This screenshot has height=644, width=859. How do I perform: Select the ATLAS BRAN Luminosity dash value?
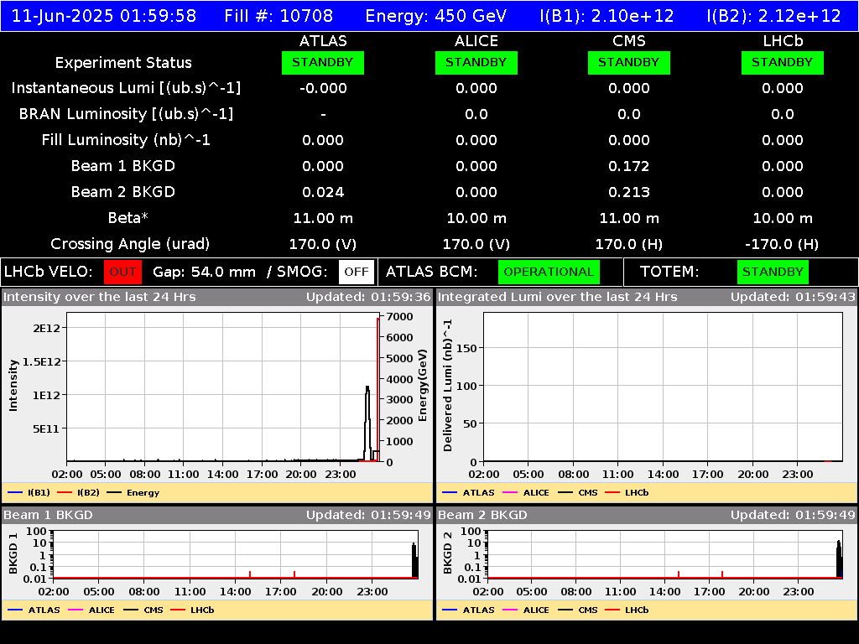coord(323,114)
